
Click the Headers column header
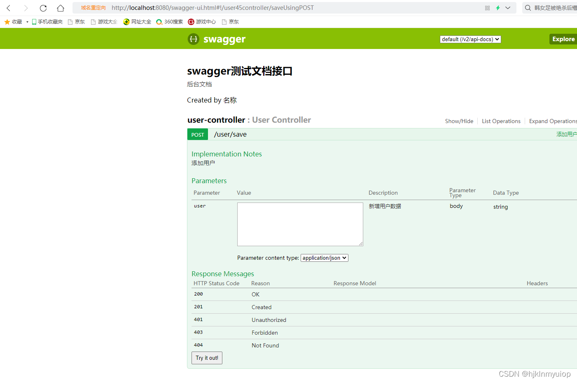[x=537, y=283]
